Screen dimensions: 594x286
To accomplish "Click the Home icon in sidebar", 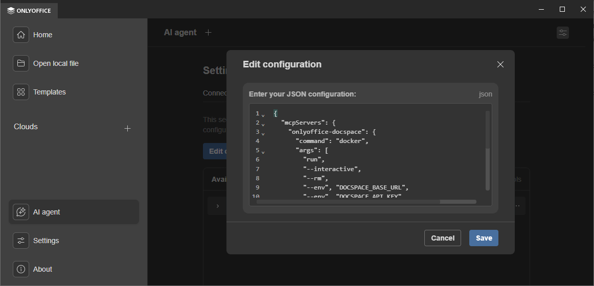I will pyautogui.click(x=21, y=35).
